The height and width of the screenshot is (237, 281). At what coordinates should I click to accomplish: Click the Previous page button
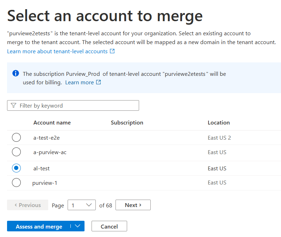tap(27, 205)
